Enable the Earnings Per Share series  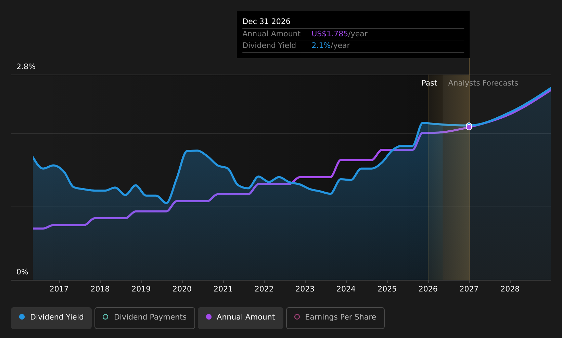pyautogui.click(x=335, y=318)
